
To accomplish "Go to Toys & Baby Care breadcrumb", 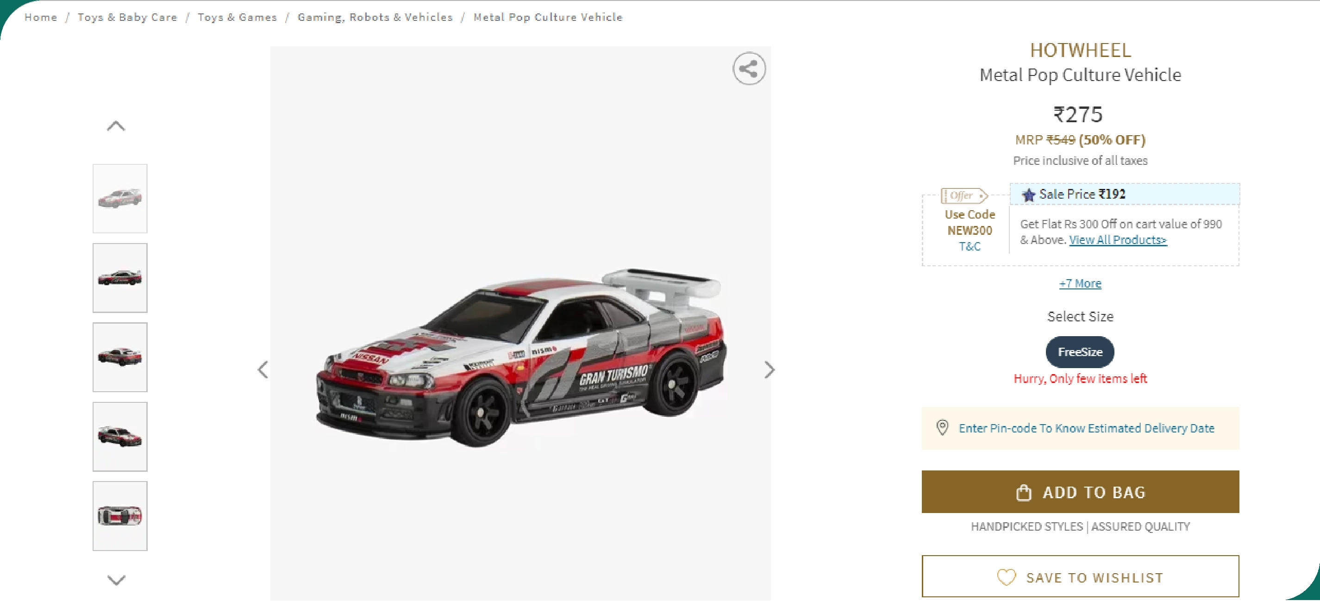I will point(127,17).
